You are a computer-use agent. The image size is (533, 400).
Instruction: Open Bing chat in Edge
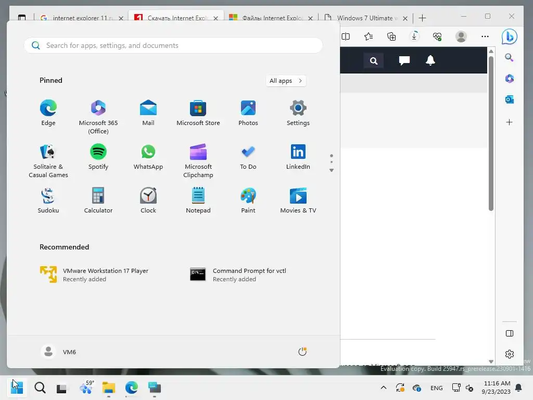pos(509,36)
